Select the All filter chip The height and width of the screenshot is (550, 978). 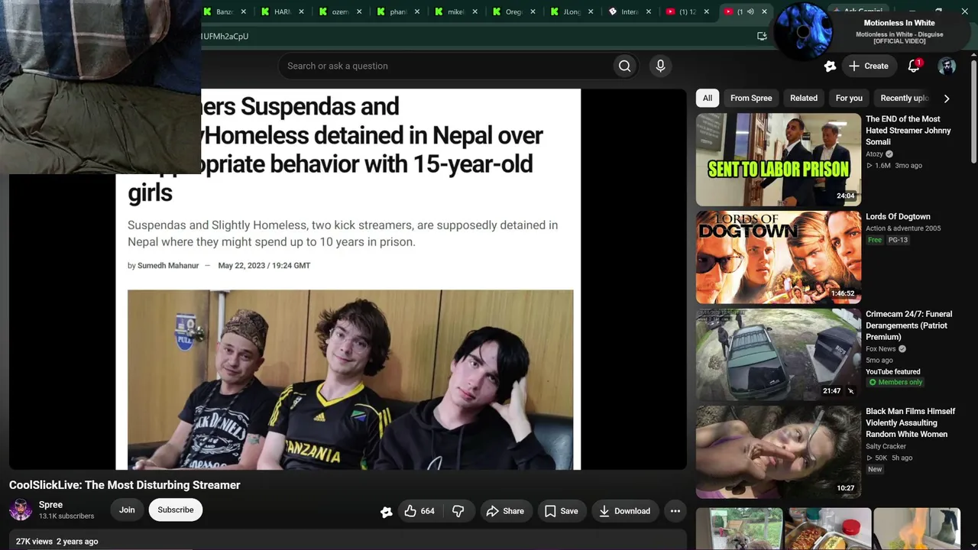[708, 98]
